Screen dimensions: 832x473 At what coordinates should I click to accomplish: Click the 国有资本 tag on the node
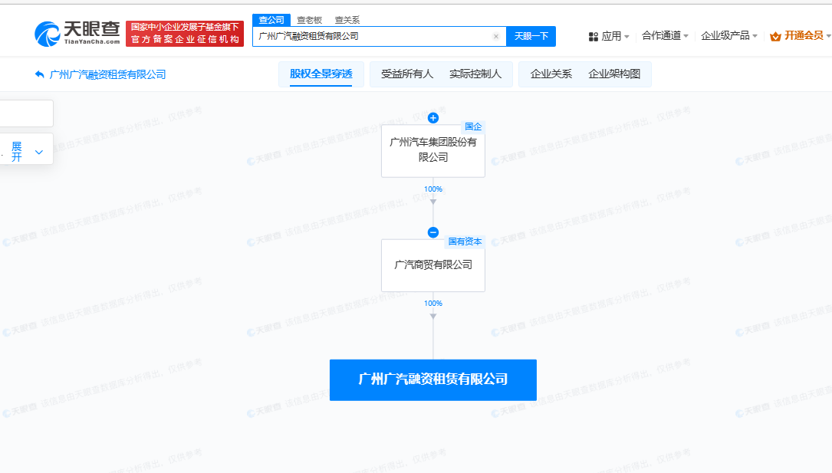[x=465, y=241]
